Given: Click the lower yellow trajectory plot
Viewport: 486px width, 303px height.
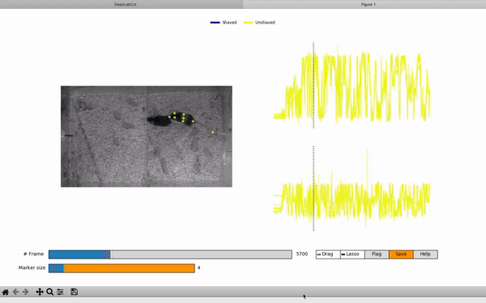Looking at the screenshot, I should 352,188.
